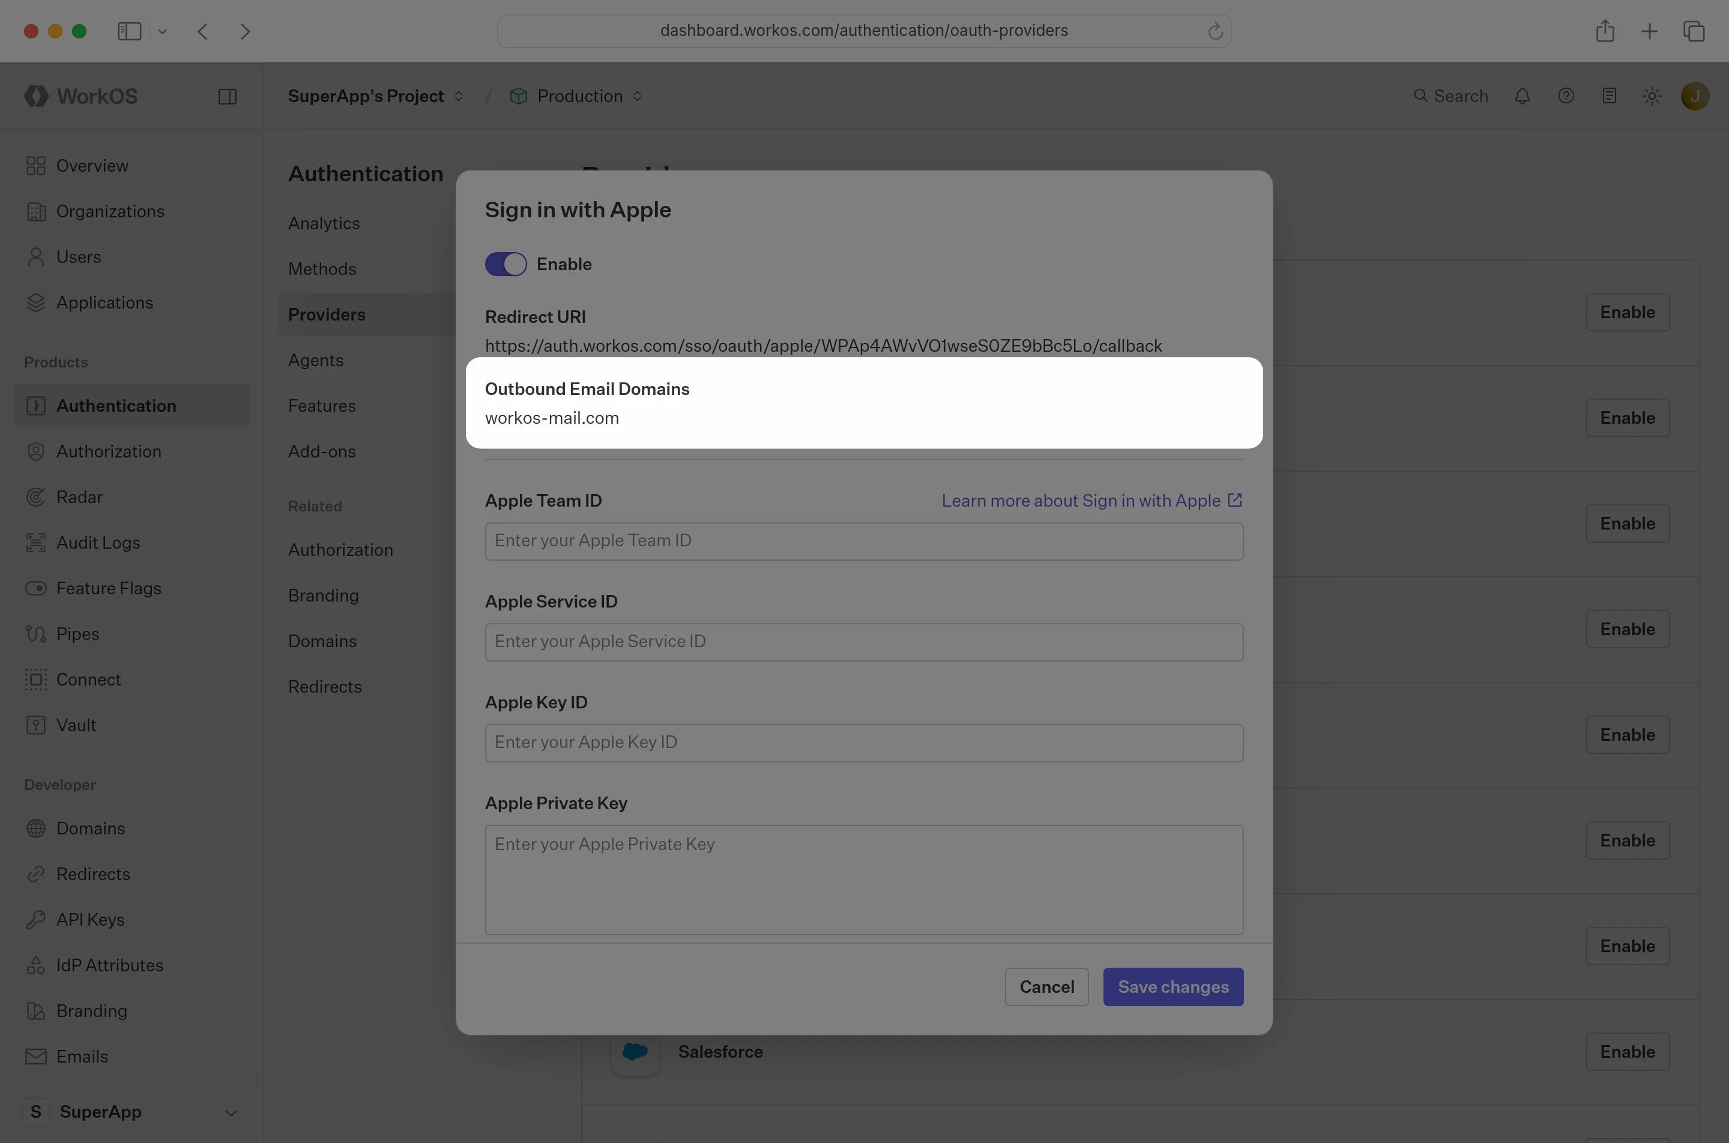
Task: Open the help question mark icon
Action: [x=1566, y=96]
